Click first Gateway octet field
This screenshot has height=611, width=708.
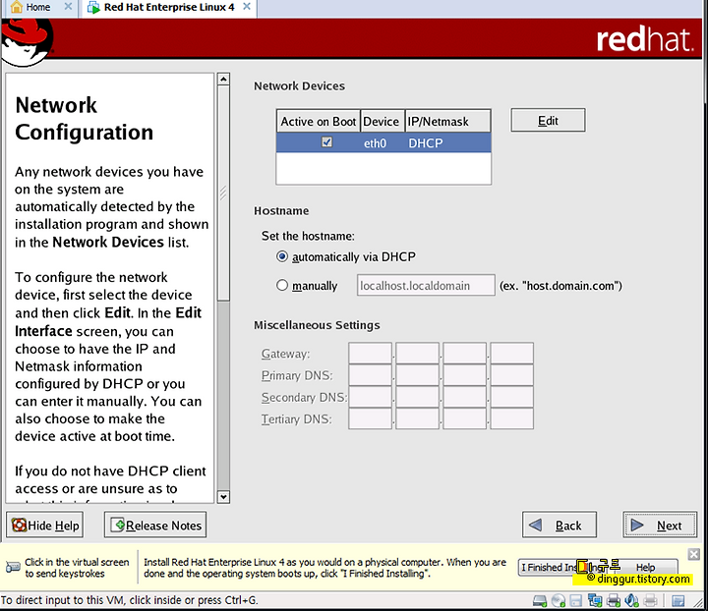click(x=370, y=354)
